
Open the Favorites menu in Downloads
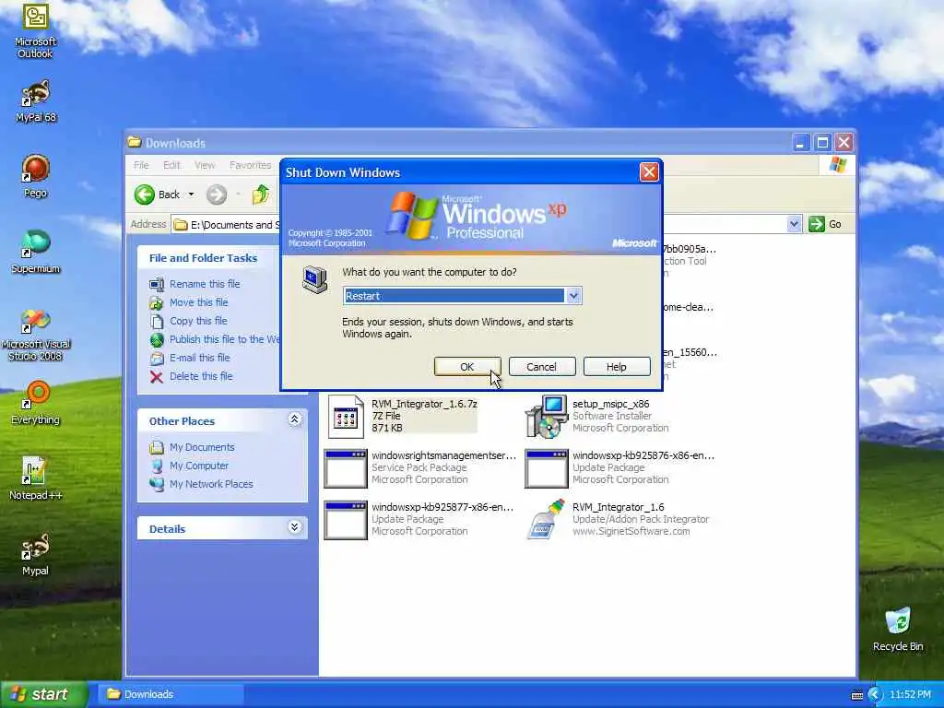pyautogui.click(x=251, y=165)
